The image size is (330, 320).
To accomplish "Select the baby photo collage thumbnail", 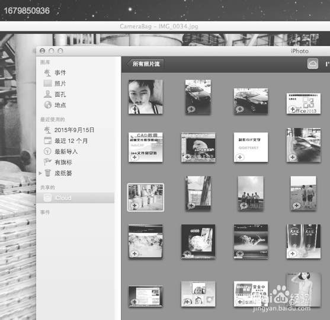I will click(198, 294).
